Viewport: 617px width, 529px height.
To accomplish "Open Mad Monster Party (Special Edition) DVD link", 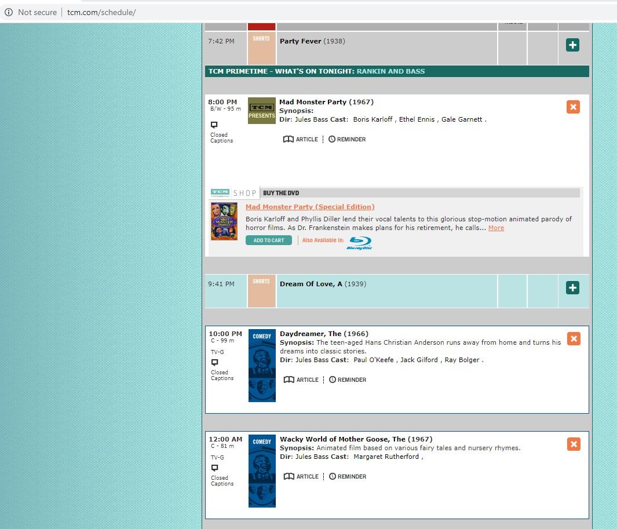I will [310, 207].
